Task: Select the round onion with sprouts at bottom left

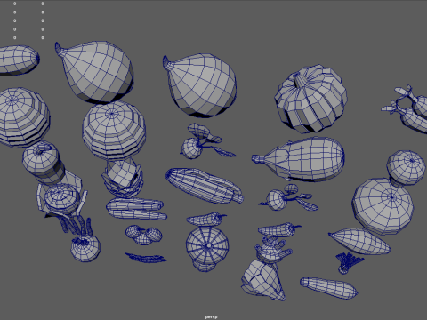Action: coord(85,247)
